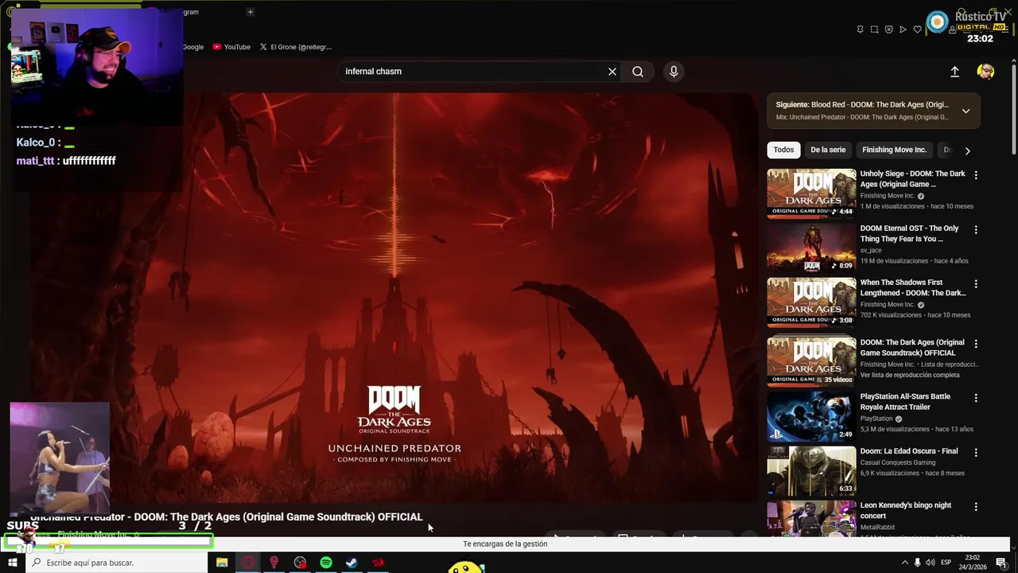Viewport: 1018px width, 573px height.
Task: Open the Doom: La Edad Oscura thumbnail
Action: pyautogui.click(x=811, y=470)
